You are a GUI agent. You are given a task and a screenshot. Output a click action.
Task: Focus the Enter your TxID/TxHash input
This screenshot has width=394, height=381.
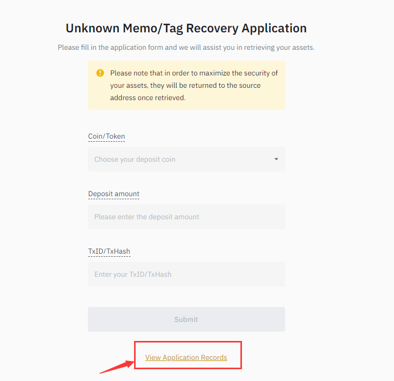(x=186, y=274)
